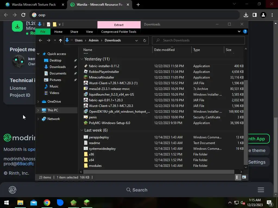Screen dimensions: 278x208
Task: Open the Compressed Folder Tools tab
Action: tap(119, 32)
